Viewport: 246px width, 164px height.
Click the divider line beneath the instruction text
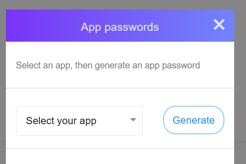pyautogui.click(x=120, y=88)
